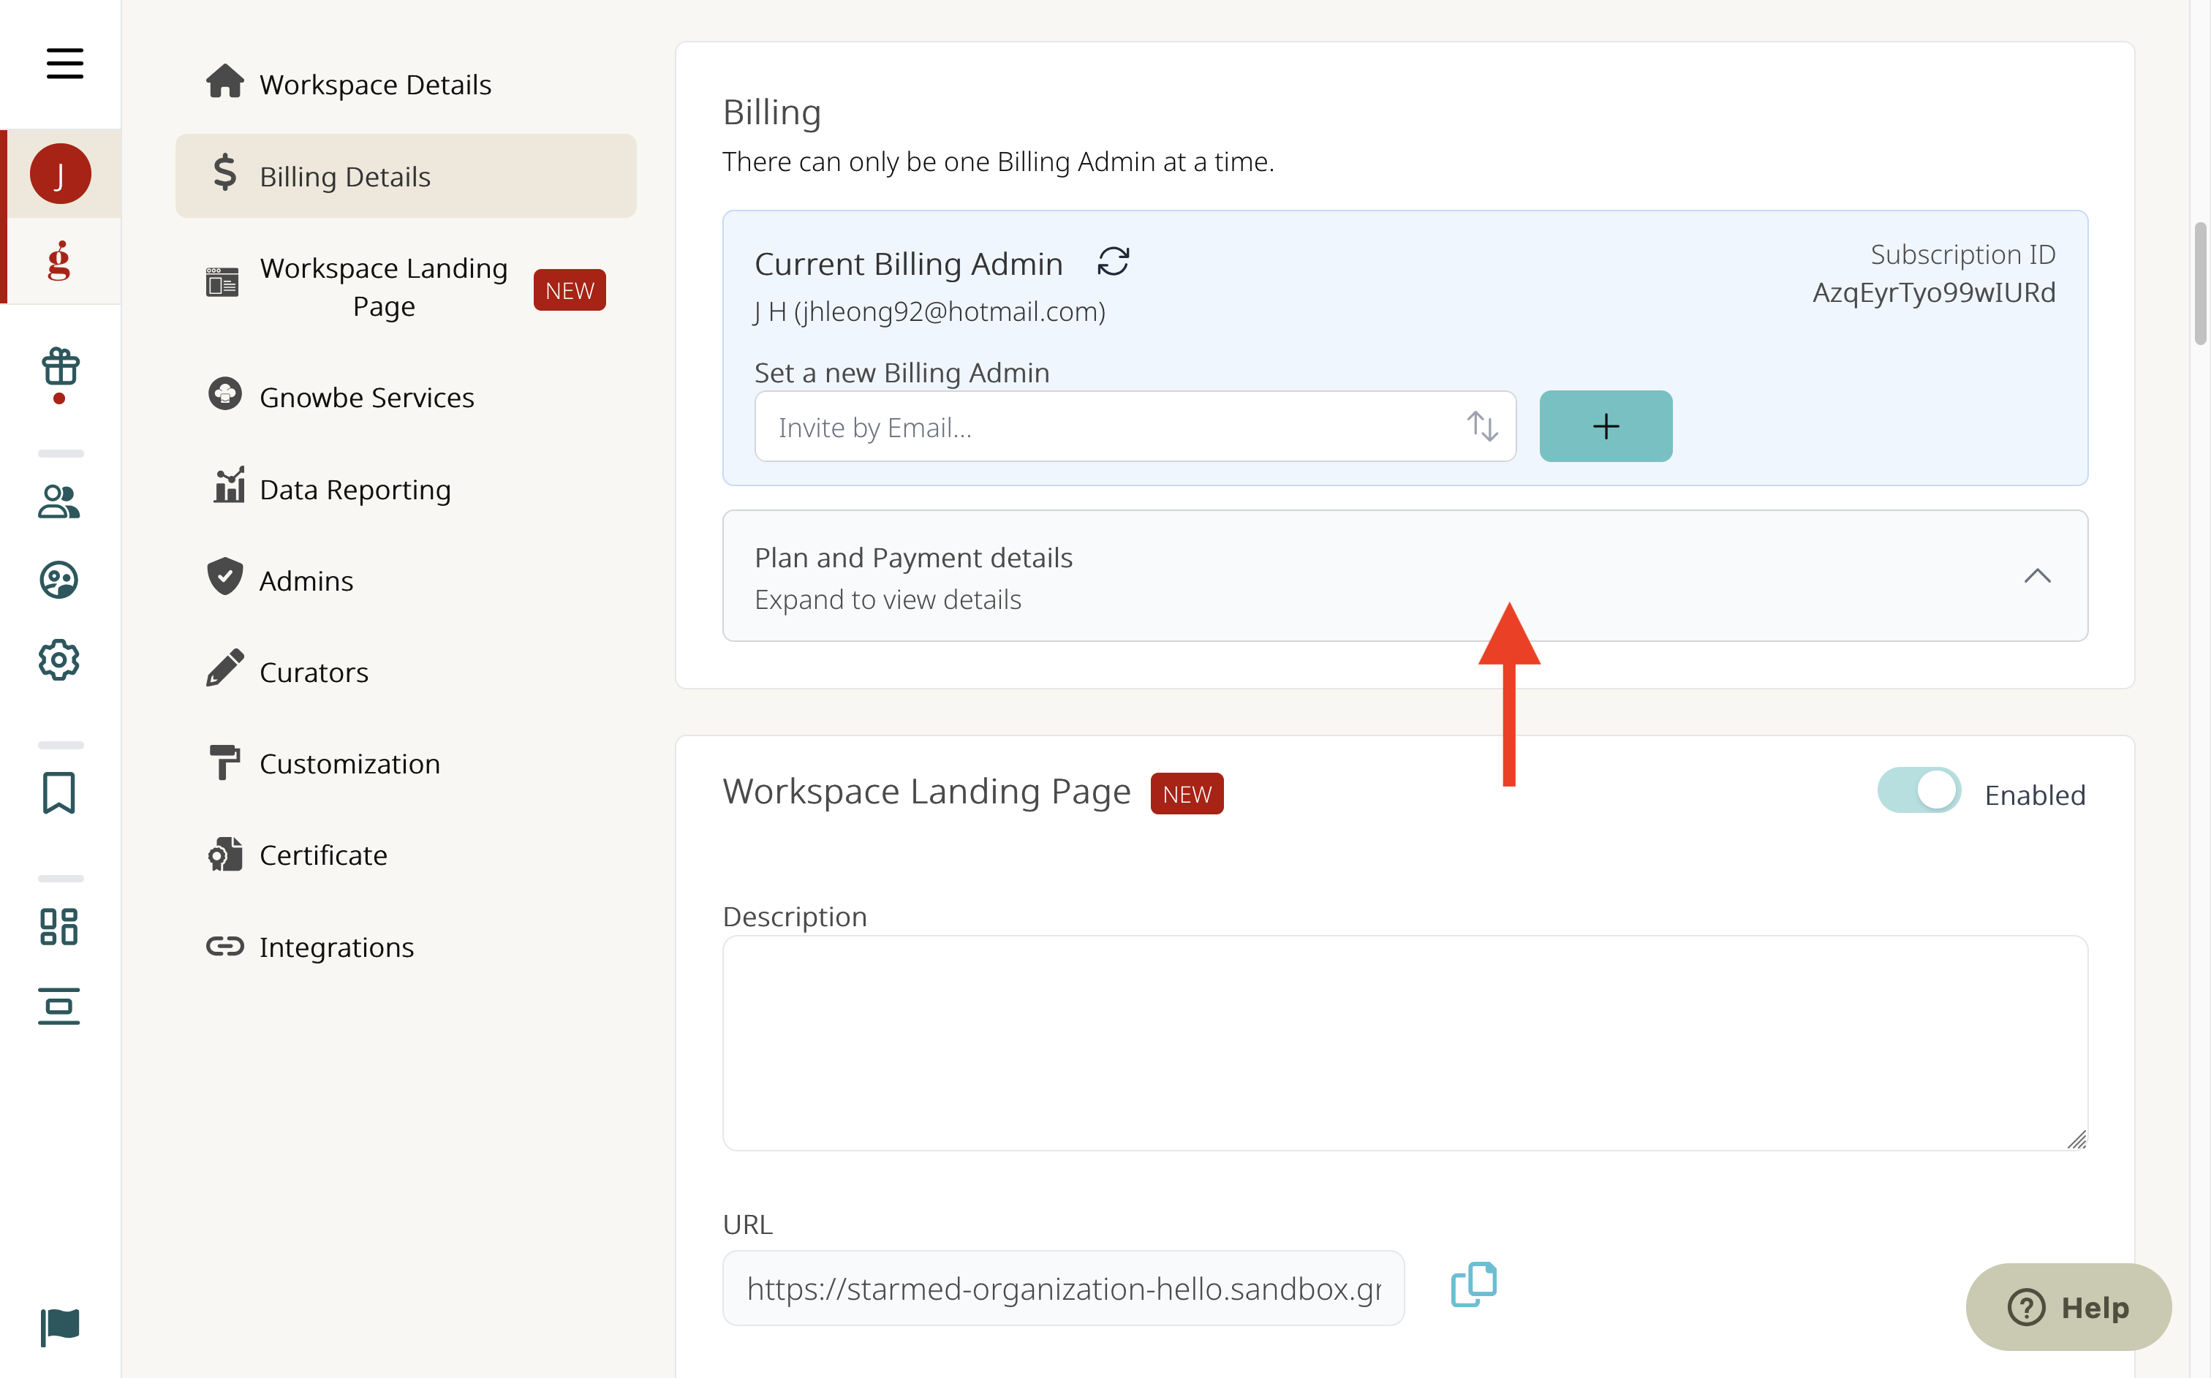Click the admin email jhleong92@hotmail.com text

pos(950,311)
